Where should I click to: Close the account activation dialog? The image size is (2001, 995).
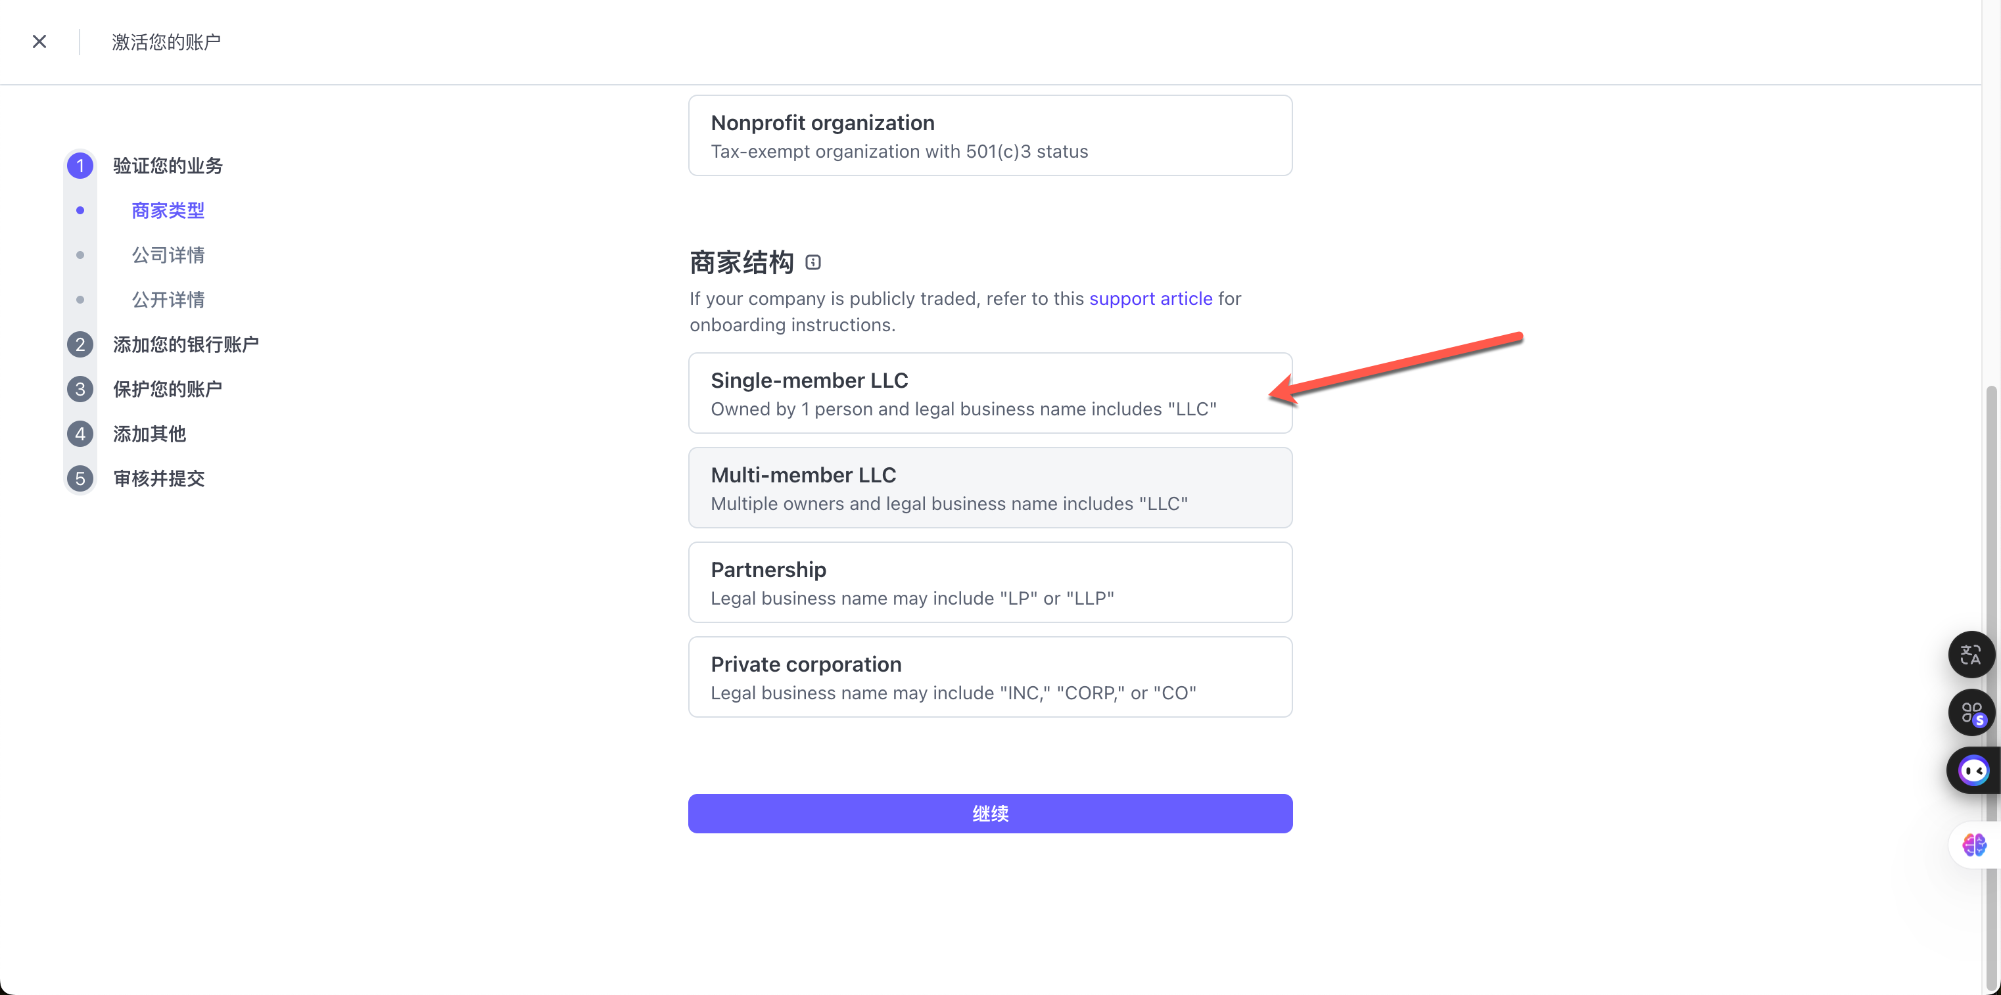point(39,42)
